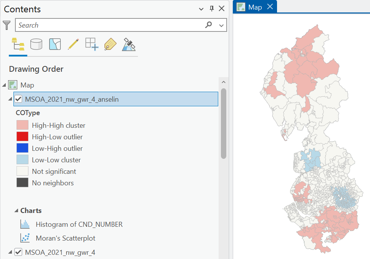The width and height of the screenshot is (370, 259).
Task: Select List By Perspective Imagery icon
Action: pyautogui.click(x=129, y=44)
